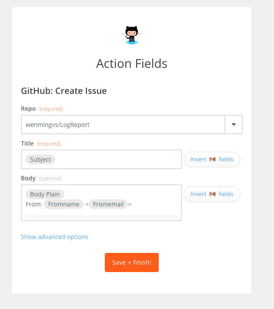Select the Fromemail field pill
The image size is (274, 309).
point(108,204)
